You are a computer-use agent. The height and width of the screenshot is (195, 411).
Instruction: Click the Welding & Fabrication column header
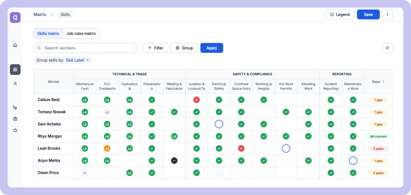pyautogui.click(x=174, y=86)
